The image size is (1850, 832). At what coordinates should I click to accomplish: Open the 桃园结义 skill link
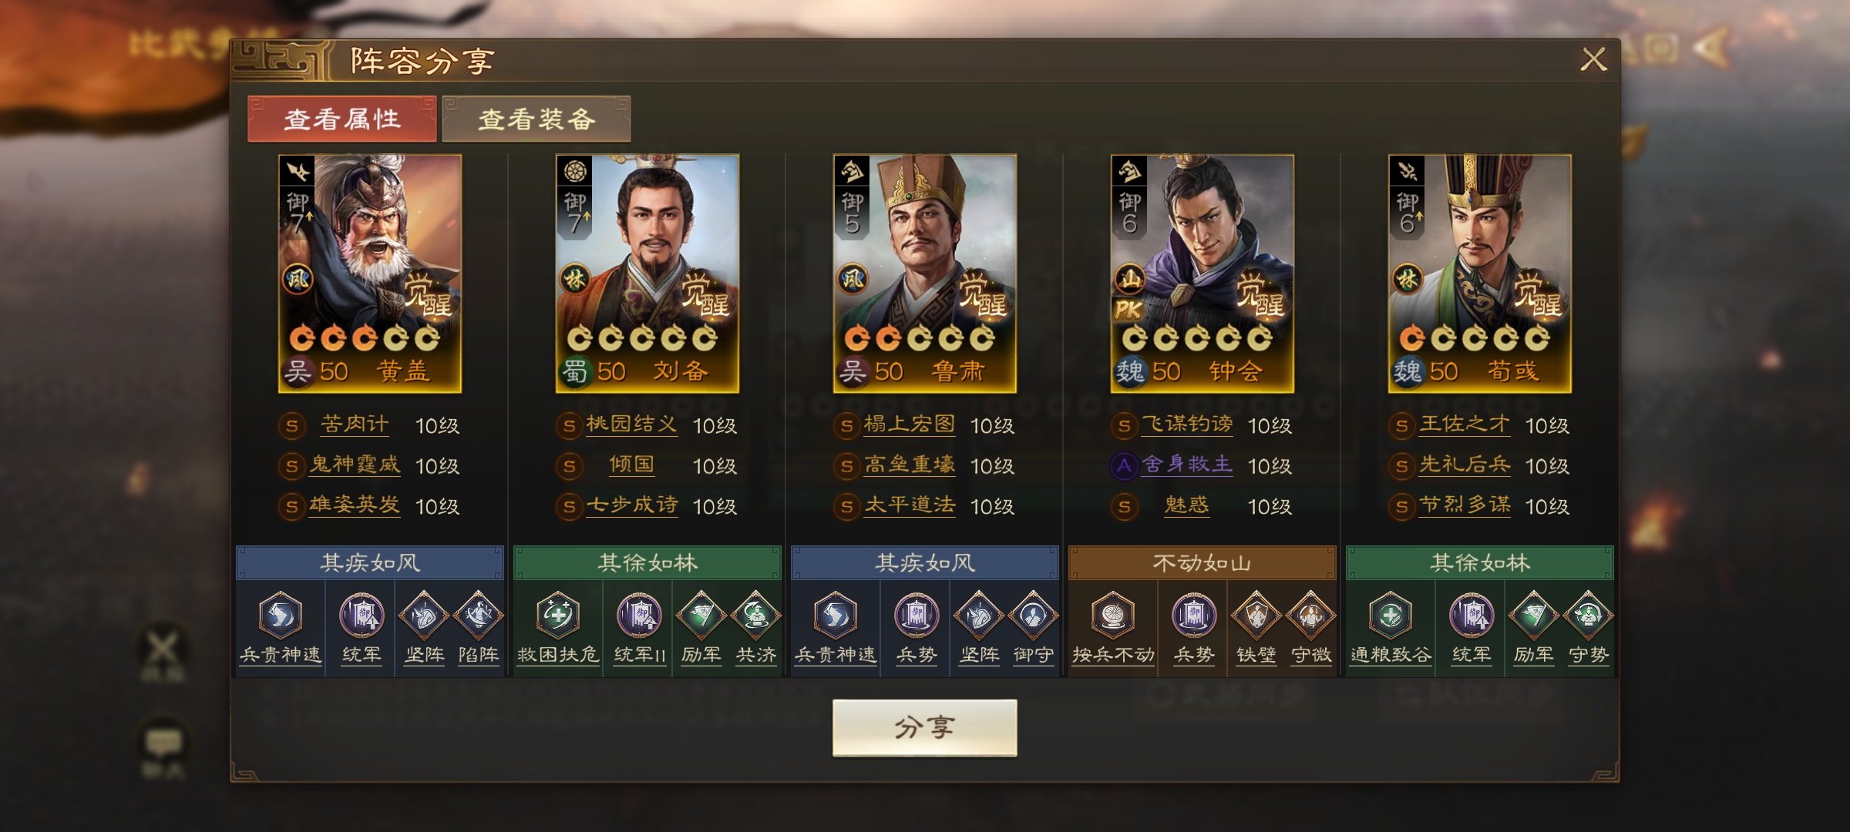point(632,424)
